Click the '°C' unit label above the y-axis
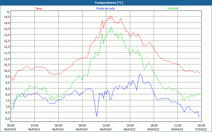 point(8,12)
